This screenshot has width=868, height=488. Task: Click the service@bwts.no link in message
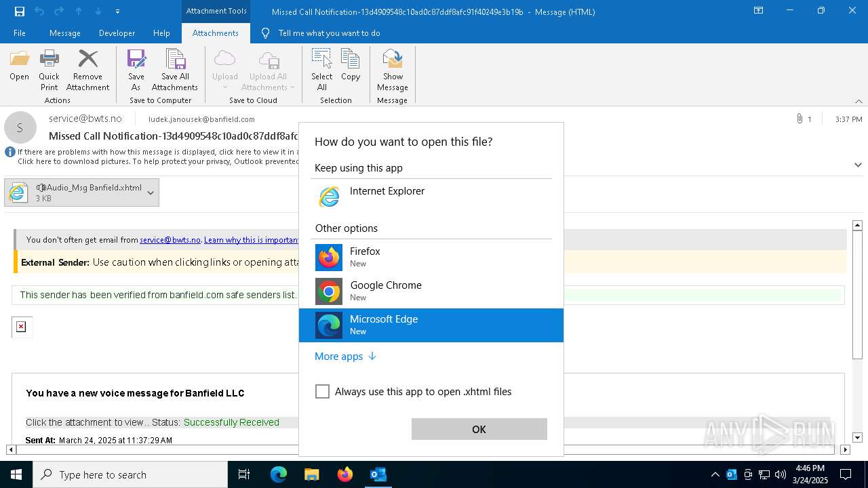point(170,240)
